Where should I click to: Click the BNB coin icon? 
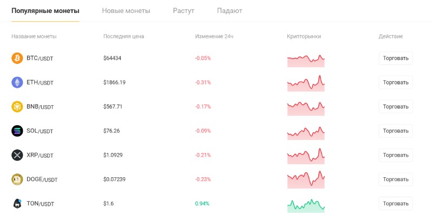coord(17,107)
